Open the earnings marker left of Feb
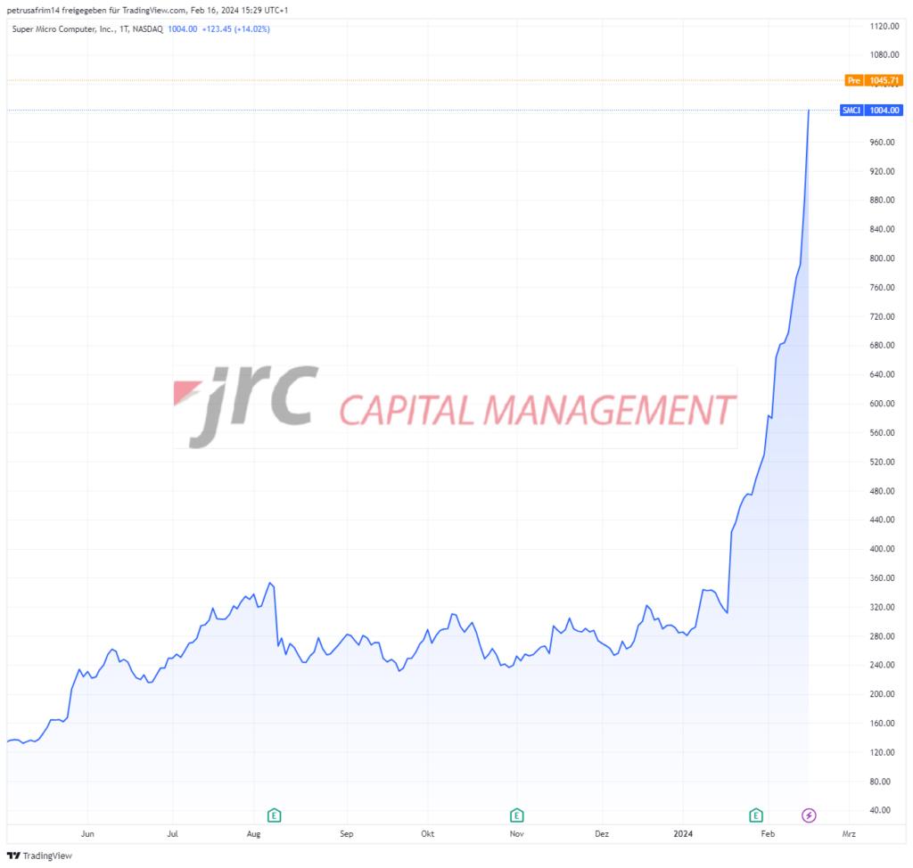Screen dimensions: 913x868 [x=756, y=815]
